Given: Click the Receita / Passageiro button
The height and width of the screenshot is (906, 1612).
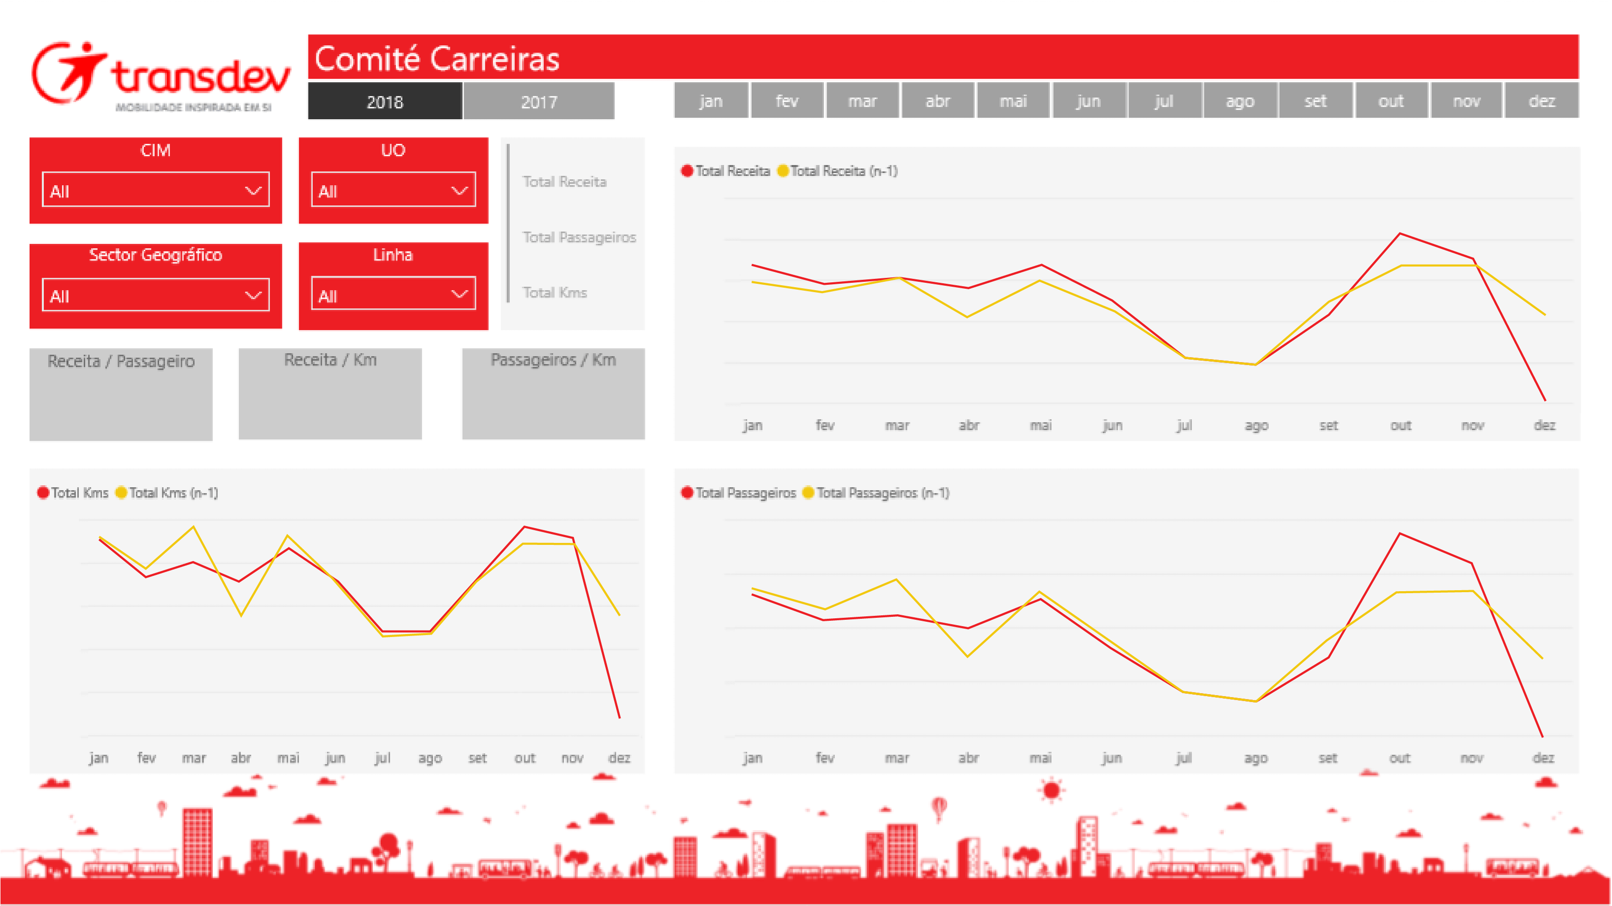Looking at the screenshot, I should (x=120, y=395).
